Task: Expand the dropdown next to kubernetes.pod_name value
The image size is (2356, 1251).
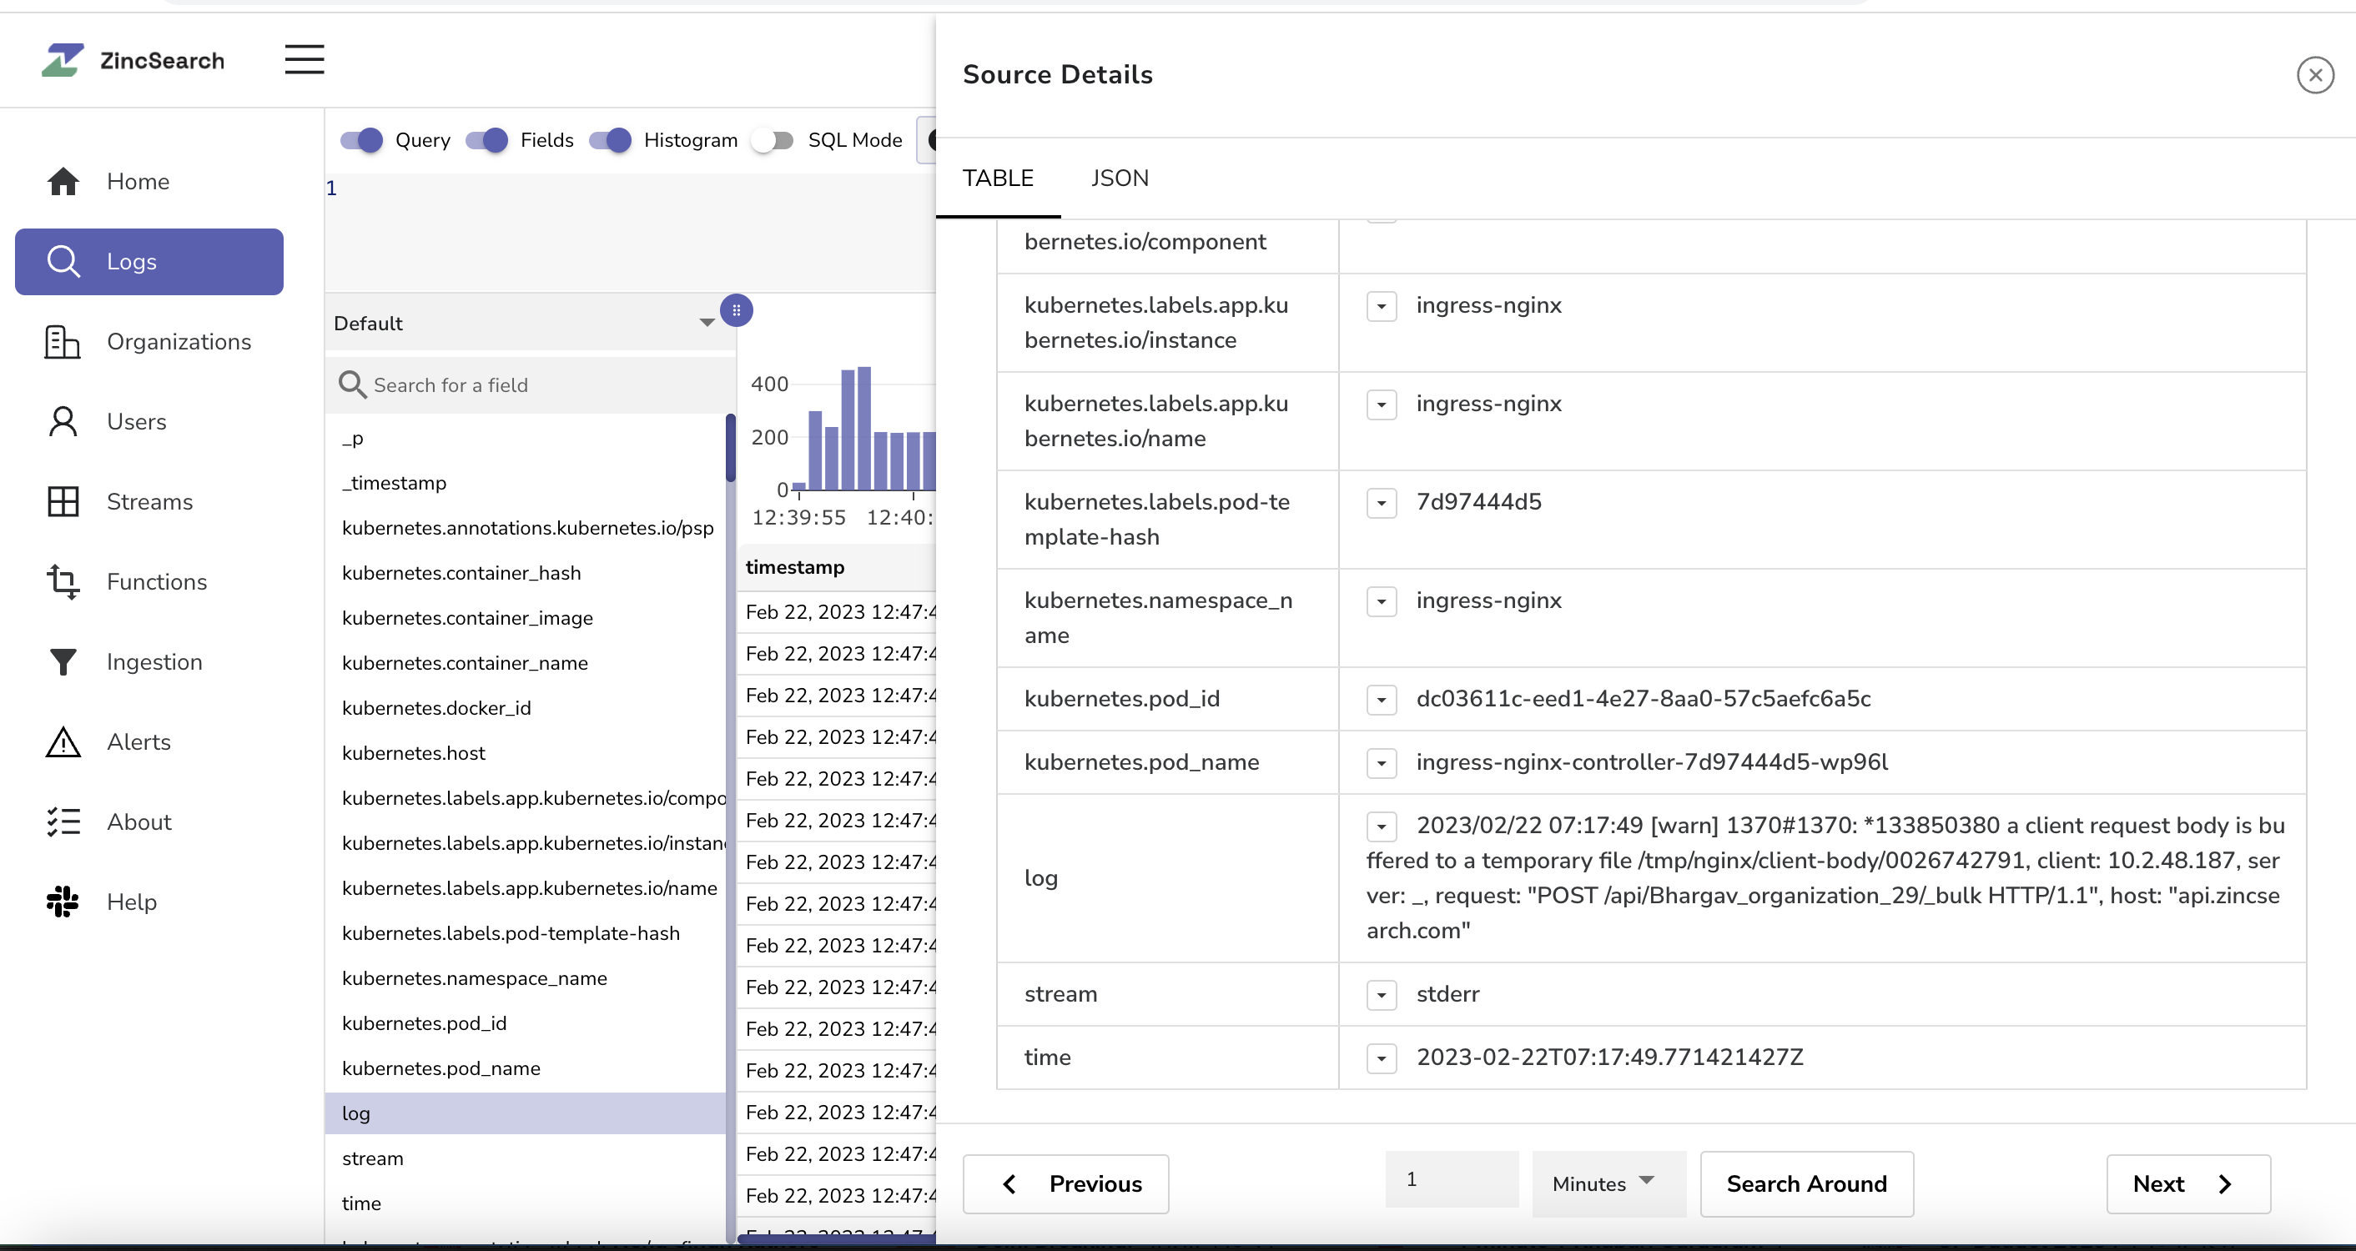Action: pyautogui.click(x=1381, y=762)
